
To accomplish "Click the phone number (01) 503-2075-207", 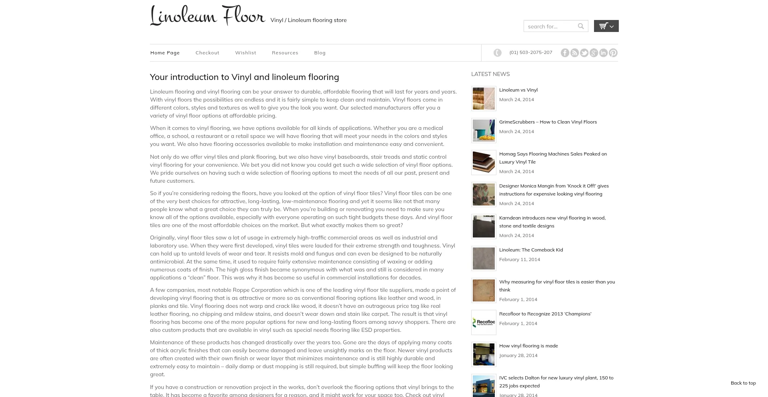I will coord(531,52).
